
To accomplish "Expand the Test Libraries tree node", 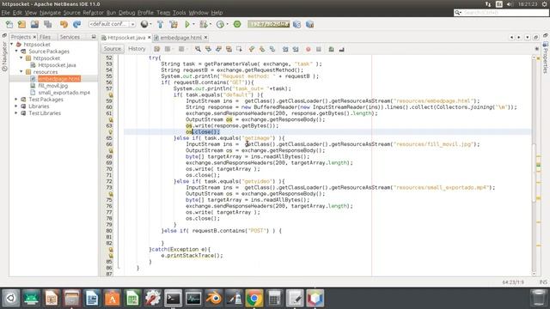I will click(x=16, y=112).
